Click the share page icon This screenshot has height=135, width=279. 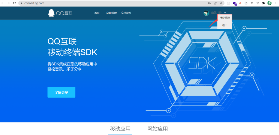click(x=215, y=3)
